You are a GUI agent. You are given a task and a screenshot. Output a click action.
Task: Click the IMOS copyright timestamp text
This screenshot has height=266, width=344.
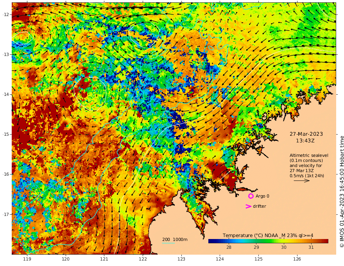[x=342, y=192]
